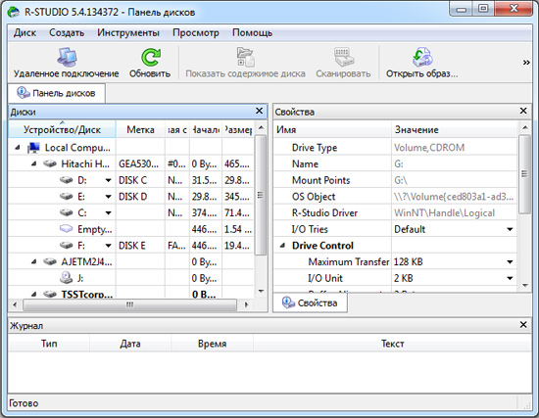This screenshot has width=539, height=418.
Task: Click the Время log column header
Action: coord(212,344)
